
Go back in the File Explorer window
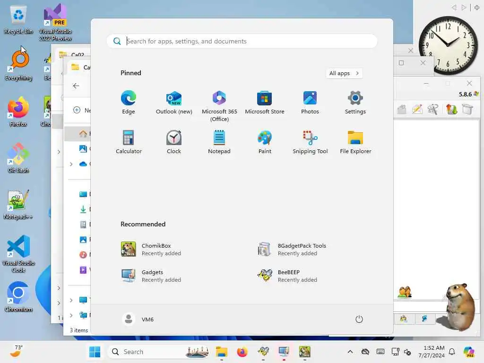[x=76, y=86]
